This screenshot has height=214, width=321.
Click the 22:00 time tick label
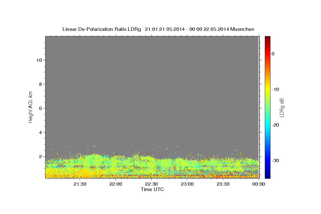(x=116, y=184)
